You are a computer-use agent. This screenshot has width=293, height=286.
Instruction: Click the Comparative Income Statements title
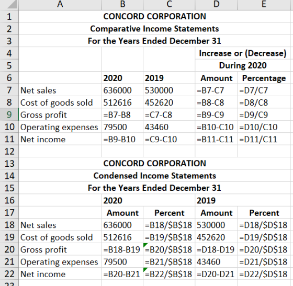154,29
